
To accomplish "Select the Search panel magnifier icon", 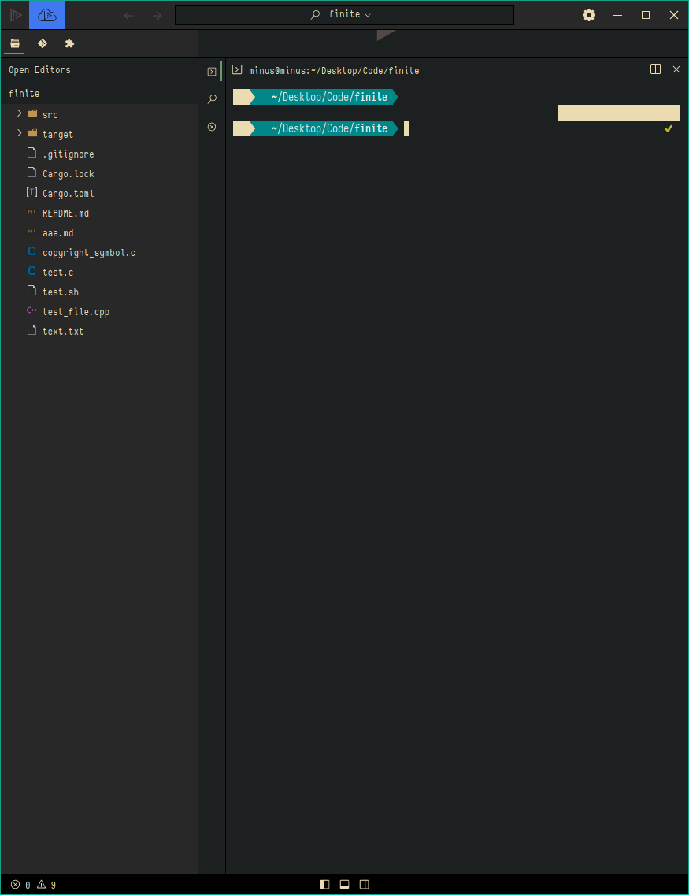I will 212,98.
